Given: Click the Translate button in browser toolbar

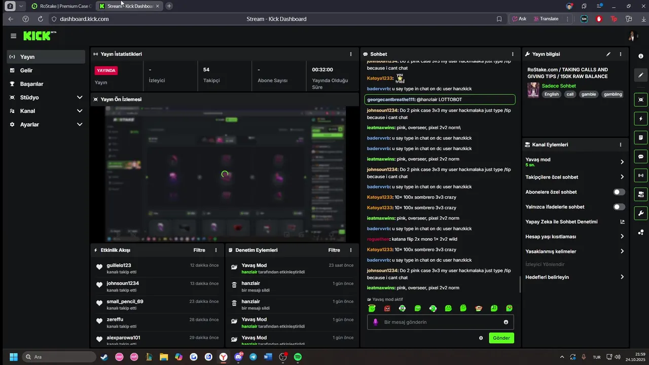Looking at the screenshot, I should (546, 19).
